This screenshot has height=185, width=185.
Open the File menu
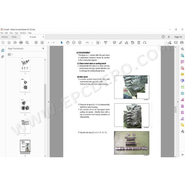[x=2, y=33]
